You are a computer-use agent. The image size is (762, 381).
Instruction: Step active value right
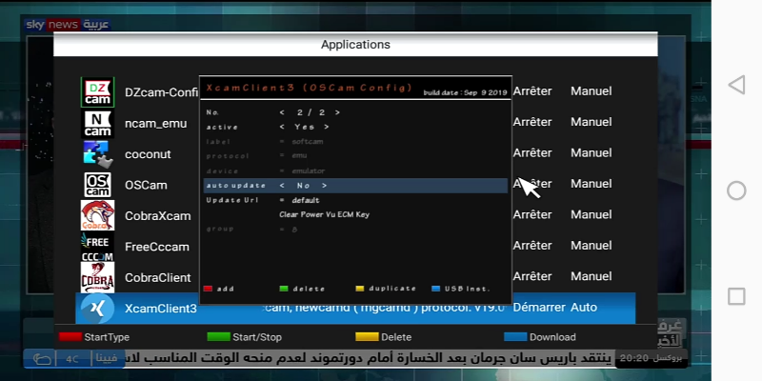point(327,127)
